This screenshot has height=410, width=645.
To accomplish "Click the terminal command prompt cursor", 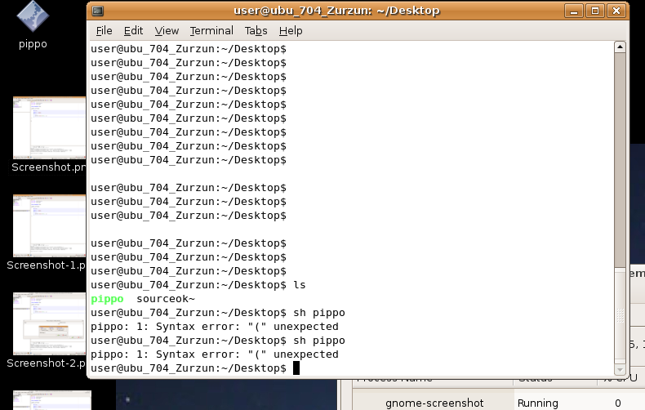I will [x=296, y=368].
